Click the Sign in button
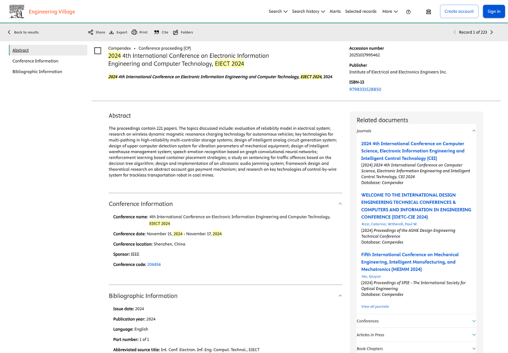Screen dimensions: 508x353 point(494,11)
